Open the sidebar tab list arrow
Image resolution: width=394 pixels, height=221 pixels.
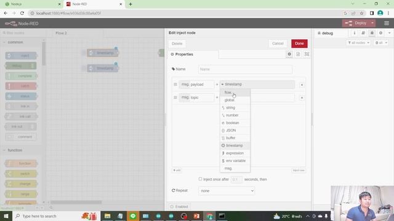coord(390,33)
